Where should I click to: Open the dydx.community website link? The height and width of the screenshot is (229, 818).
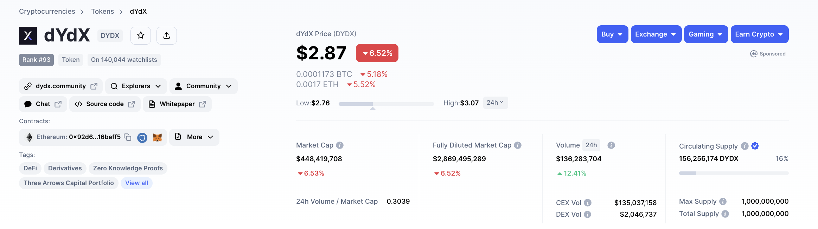(x=61, y=86)
